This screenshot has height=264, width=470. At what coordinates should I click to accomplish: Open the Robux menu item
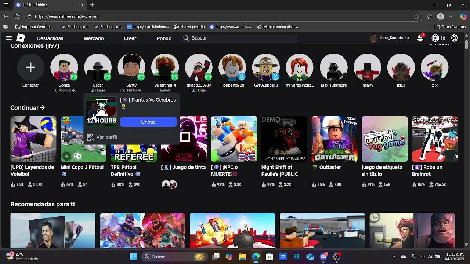(164, 38)
